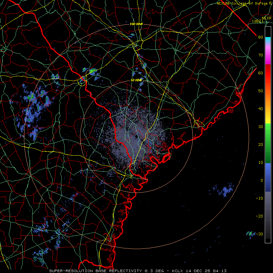This screenshot has height=273, width=273.
Task: Click the 0.3 DEG elevation text
Action: coord(154,271)
